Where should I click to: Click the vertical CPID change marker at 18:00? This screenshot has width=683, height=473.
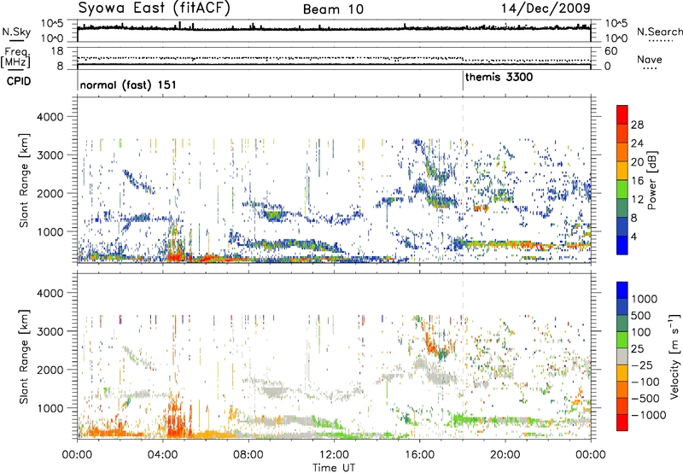[x=463, y=81]
